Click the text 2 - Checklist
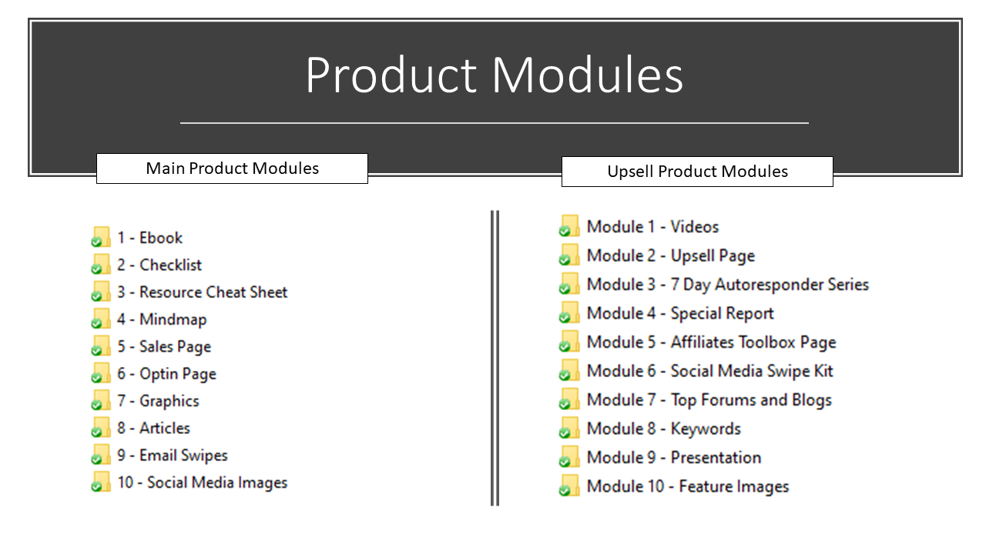 pos(159,265)
